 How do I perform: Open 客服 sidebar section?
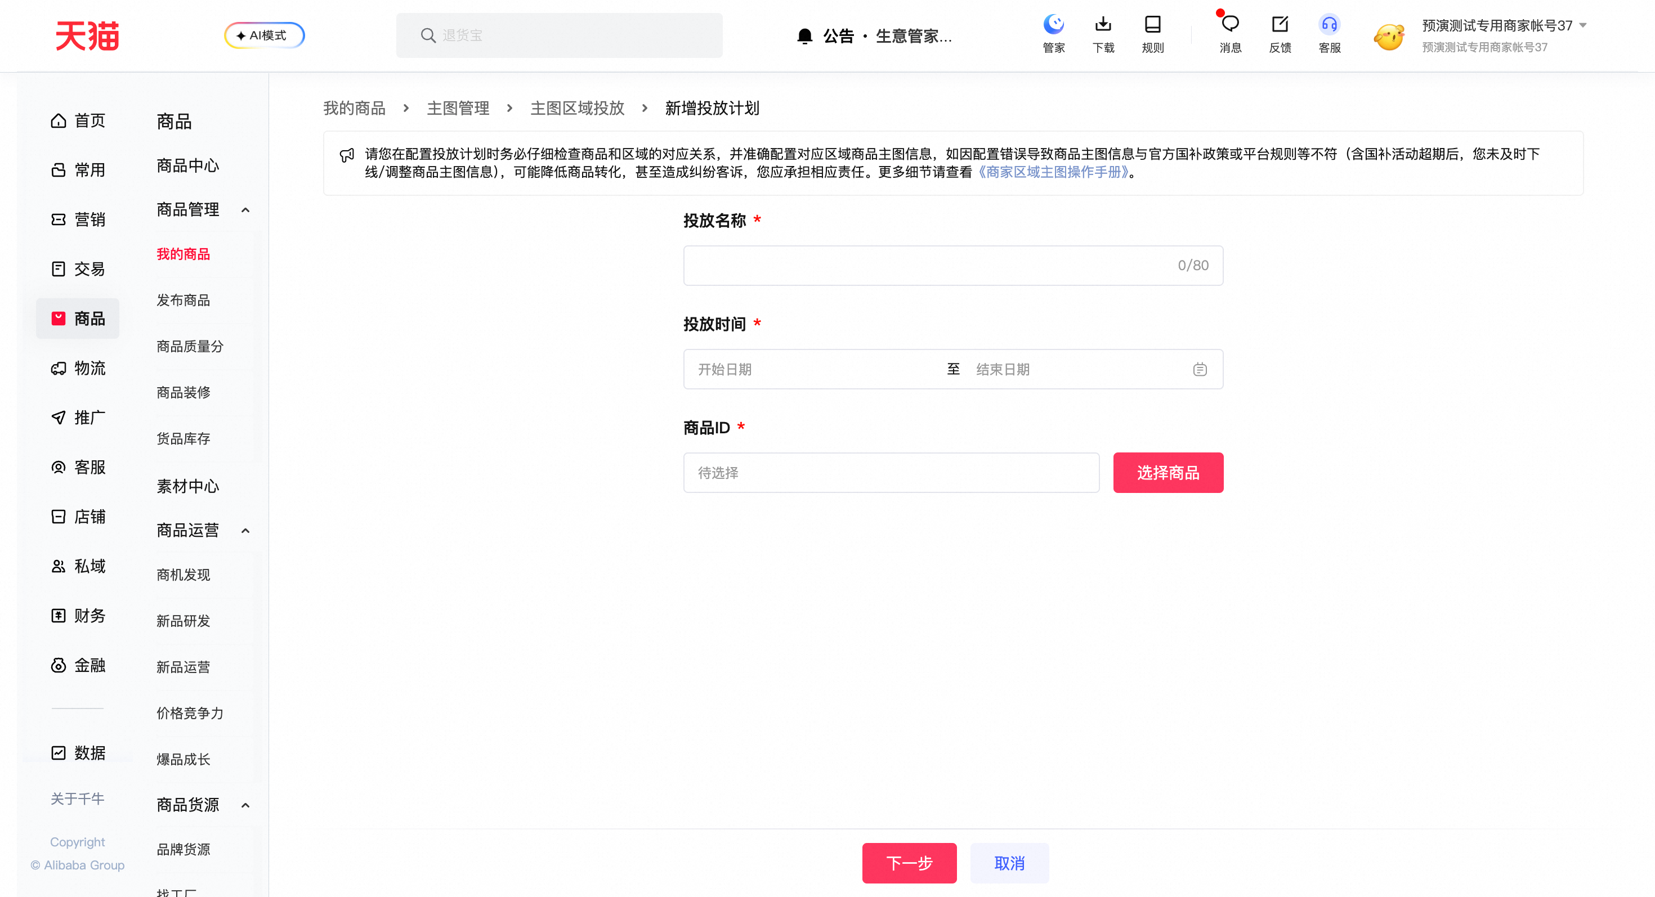pyautogui.click(x=78, y=467)
